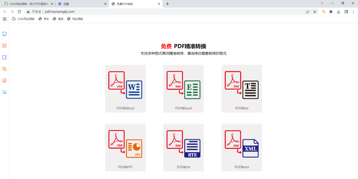This screenshot has width=358, height=179.
Task: Open the browser menu via the three-dot icon
Action: click(x=354, y=11)
